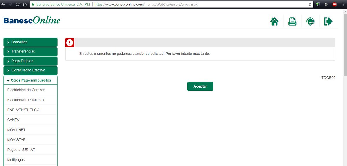Click the green computer extension icon

(x=318, y=4)
